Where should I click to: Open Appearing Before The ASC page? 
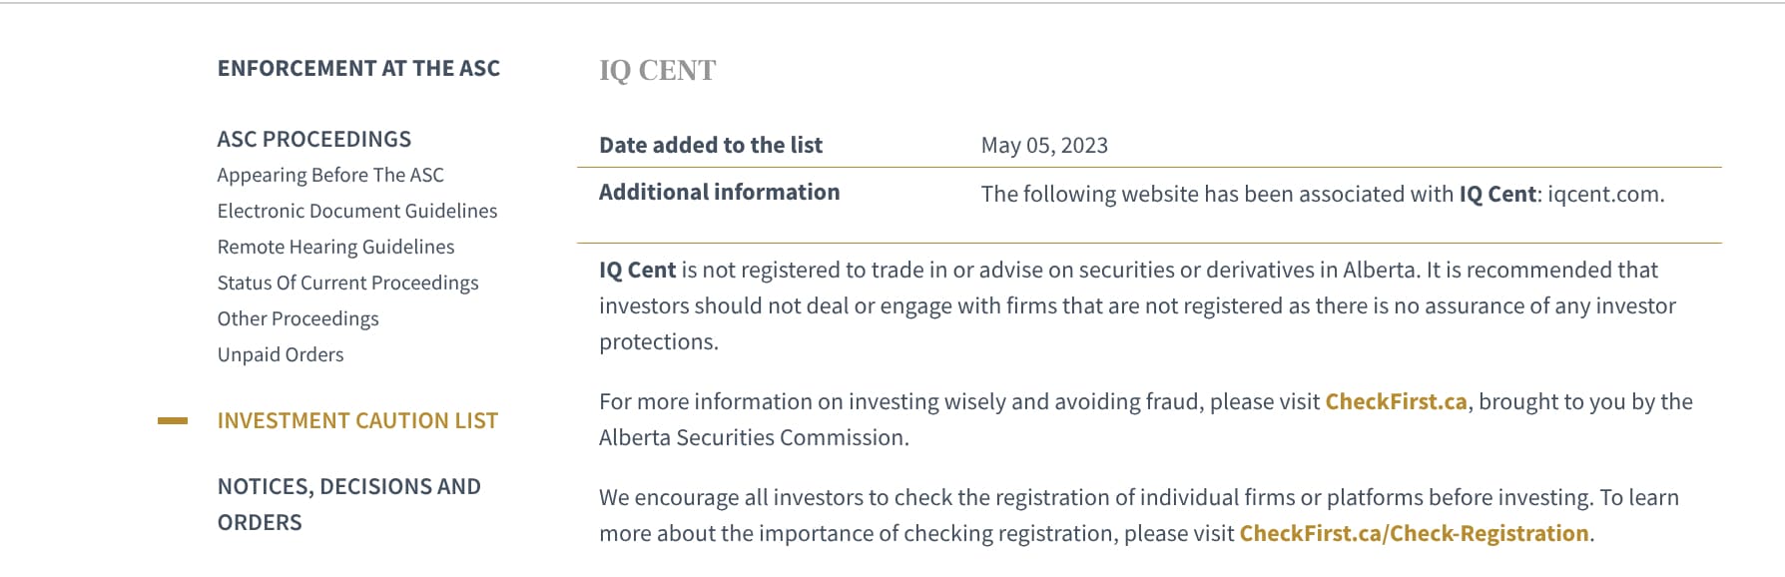pyautogui.click(x=330, y=175)
